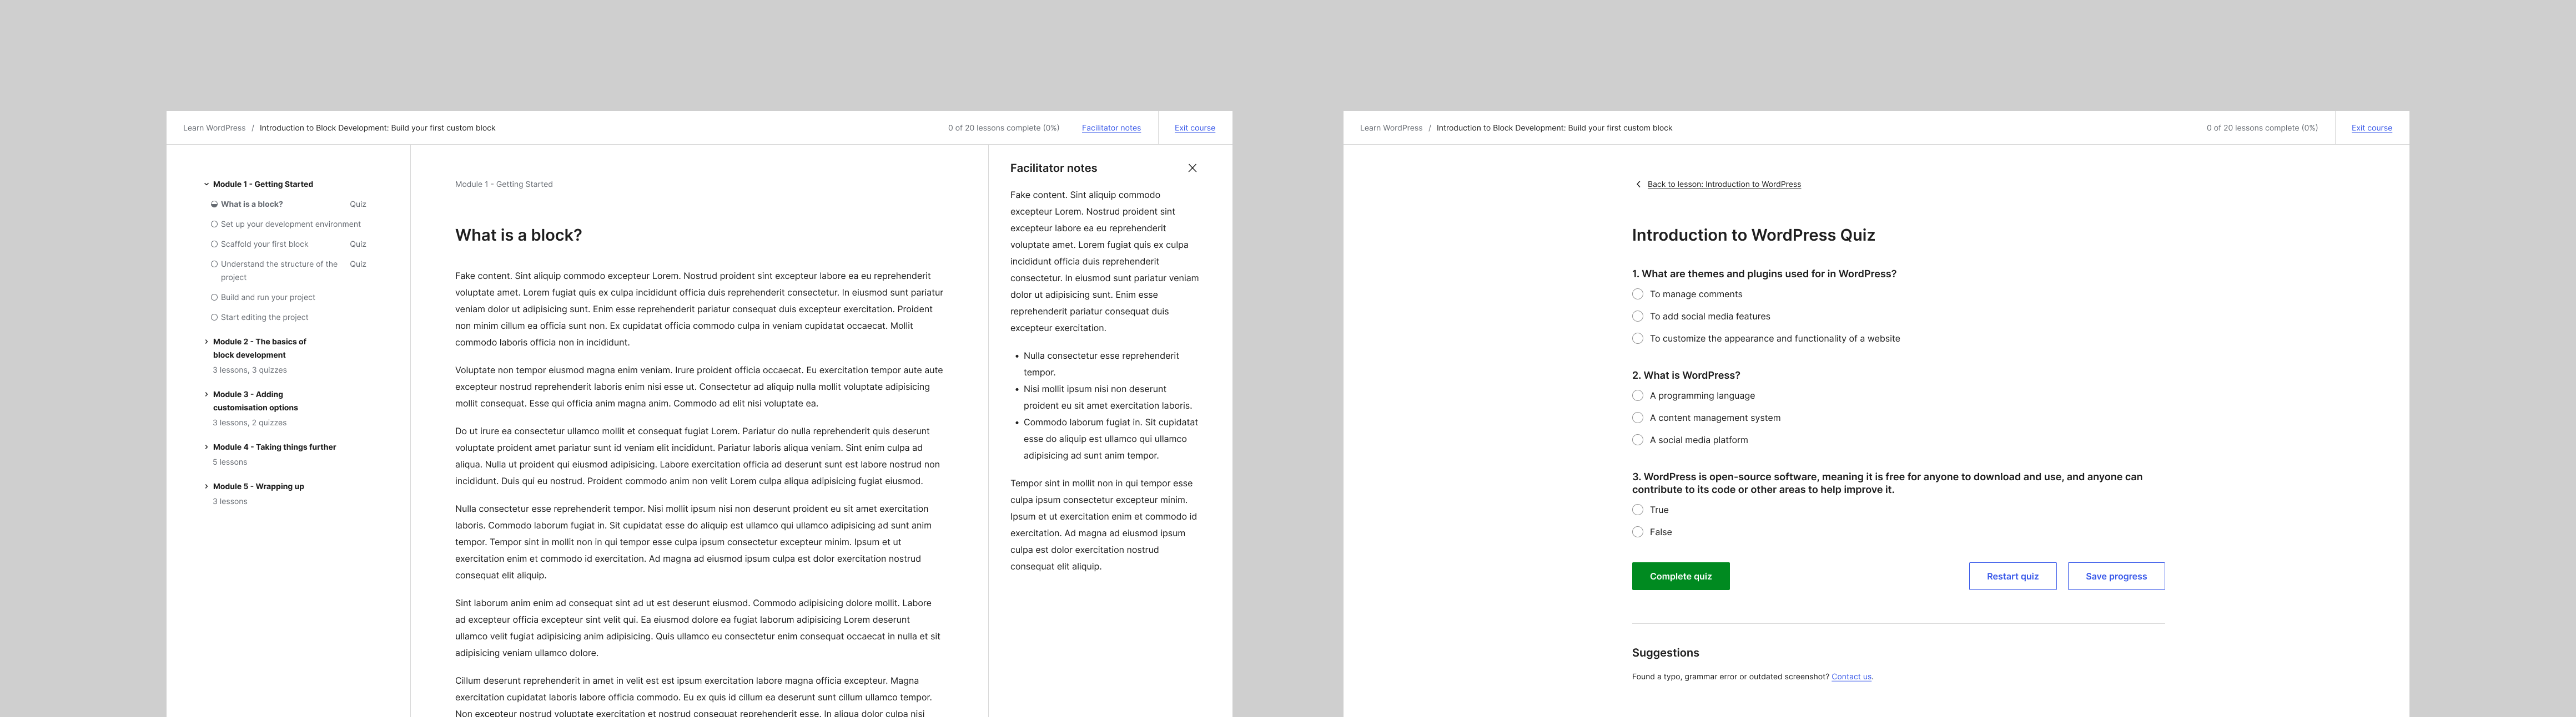Click status circle beside 'Build and run your project'

(x=214, y=298)
